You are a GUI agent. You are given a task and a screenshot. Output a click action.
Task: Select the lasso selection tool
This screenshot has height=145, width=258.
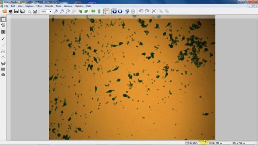click(x=3, y=25)
